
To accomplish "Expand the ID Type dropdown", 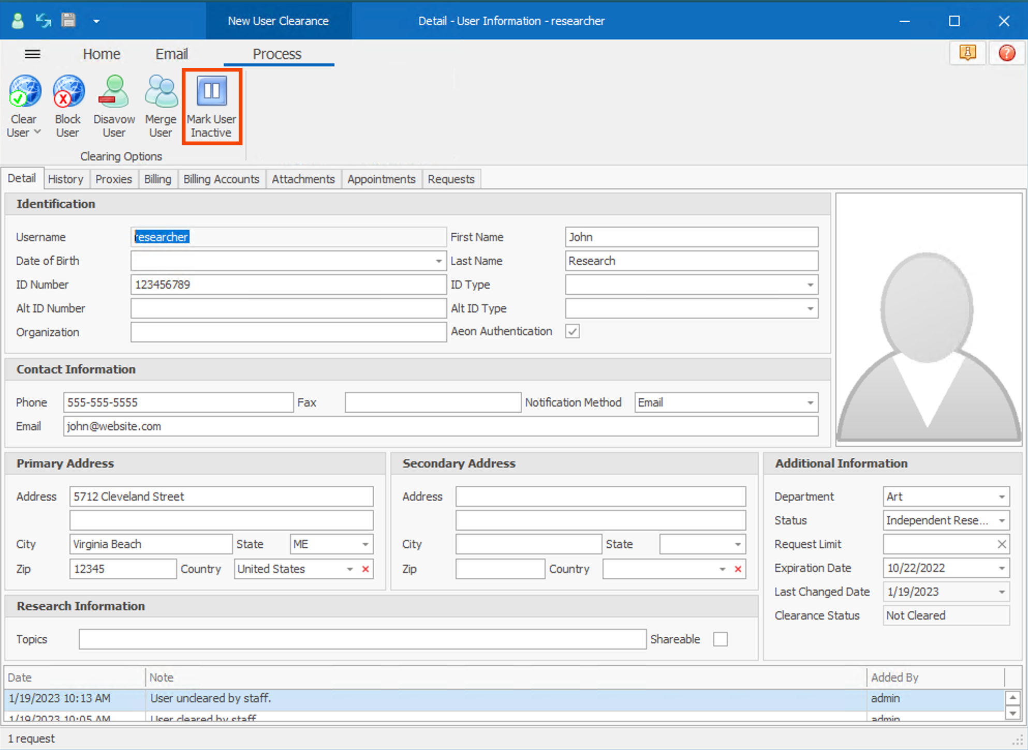I will pyautogui.click(x=810, y=285).
